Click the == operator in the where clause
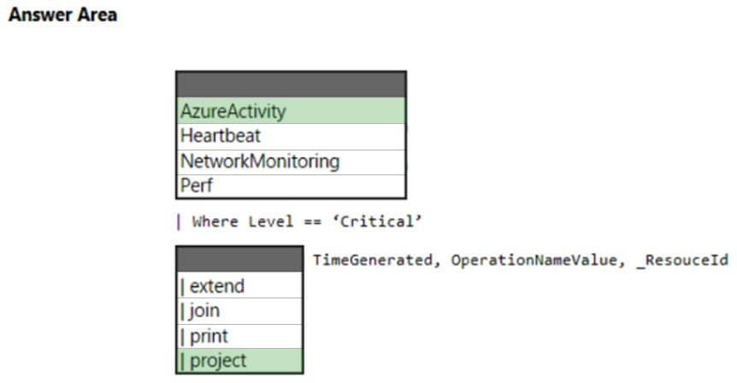737x383 pixels. [x=313, y=221]
